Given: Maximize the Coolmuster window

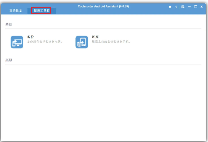Looking at the screenshot, I should (196, 7).
